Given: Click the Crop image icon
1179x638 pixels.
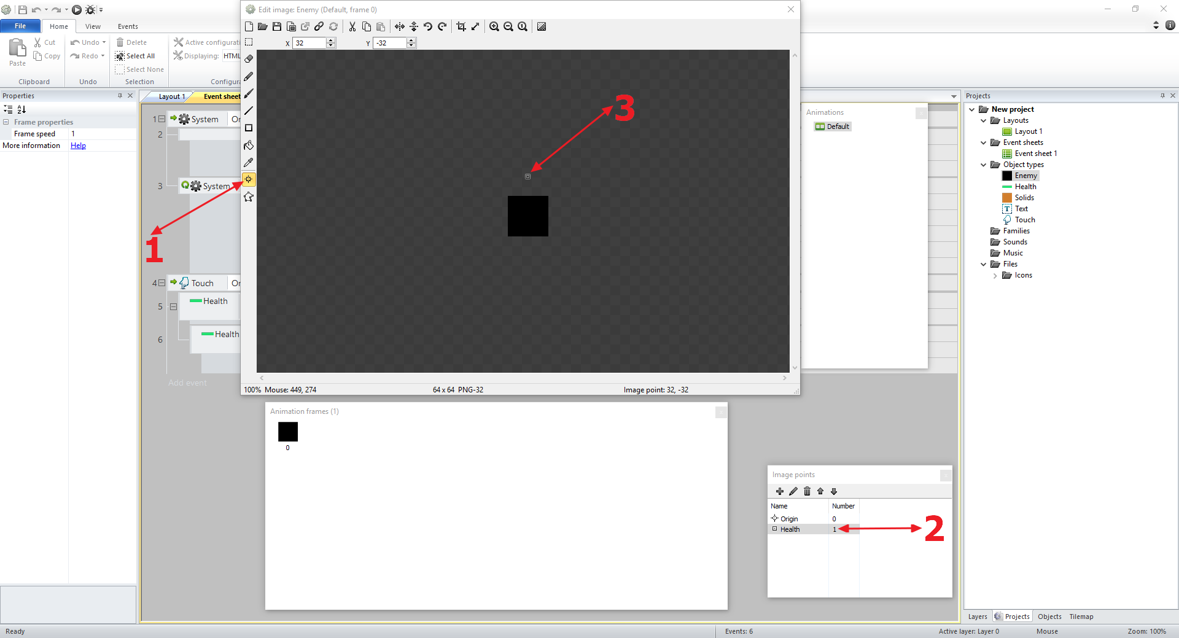Looking at the screenshot, I should pos(461,26).
